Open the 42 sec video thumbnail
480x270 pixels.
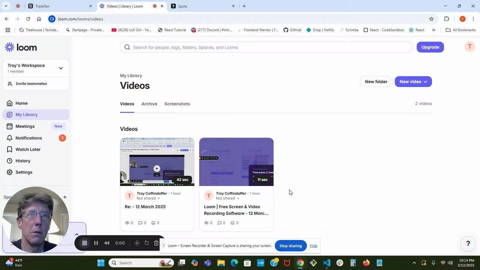coord(157,162)
